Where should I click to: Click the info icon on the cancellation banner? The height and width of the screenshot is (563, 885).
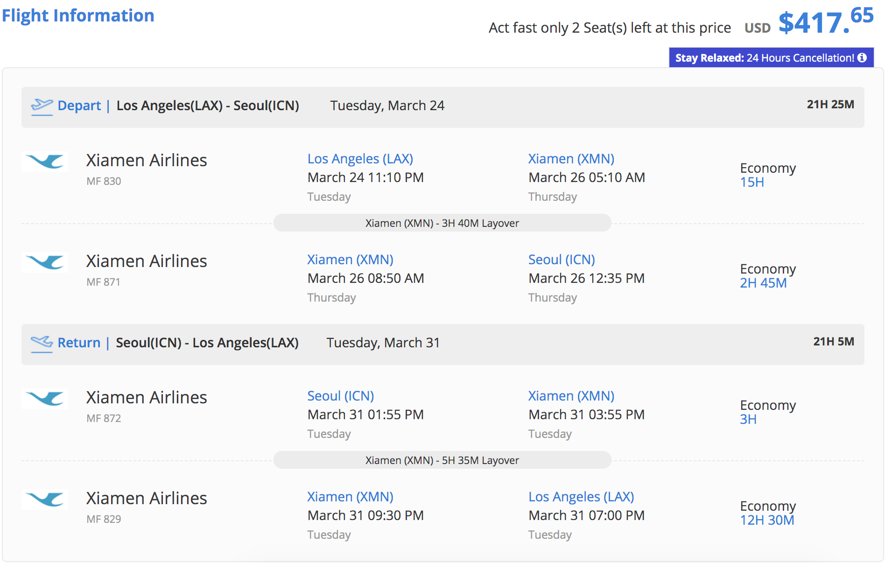coord(862,57)
